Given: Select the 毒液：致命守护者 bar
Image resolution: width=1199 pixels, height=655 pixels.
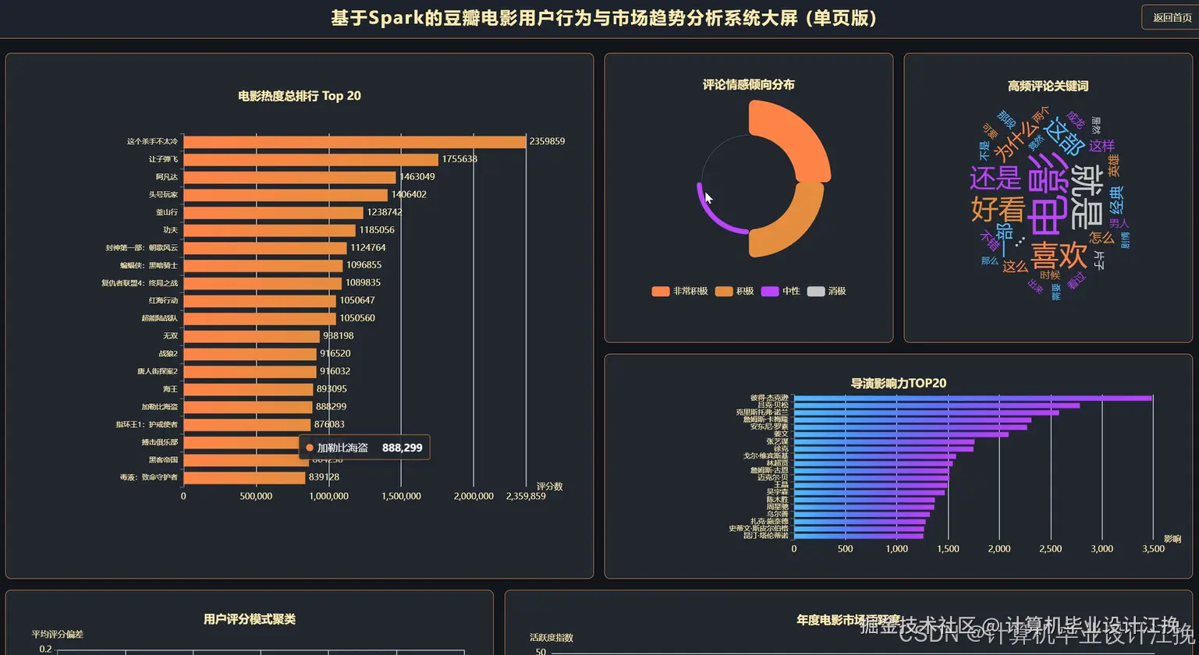Looking at the screenshot, I should pyautogui.click(x=244, y=477).
